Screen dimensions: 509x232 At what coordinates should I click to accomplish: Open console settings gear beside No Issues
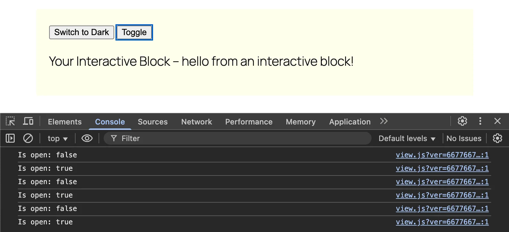(x=497, y=138)
